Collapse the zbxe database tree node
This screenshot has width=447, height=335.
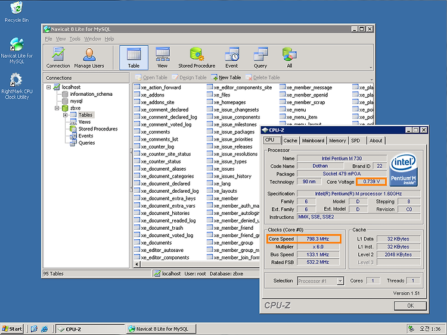pyautogui.click(x=57, y=108)
